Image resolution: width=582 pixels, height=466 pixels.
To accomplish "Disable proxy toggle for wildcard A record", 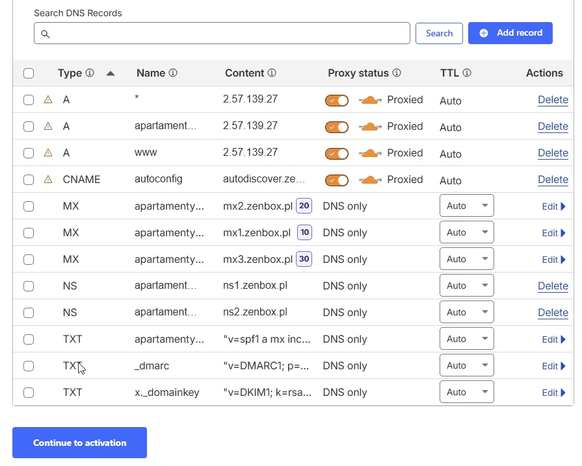I will click(x=337, y=101).
